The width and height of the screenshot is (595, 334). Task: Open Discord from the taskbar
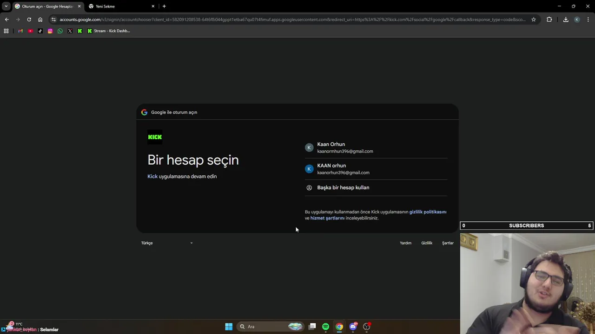[x=353, y=327]
